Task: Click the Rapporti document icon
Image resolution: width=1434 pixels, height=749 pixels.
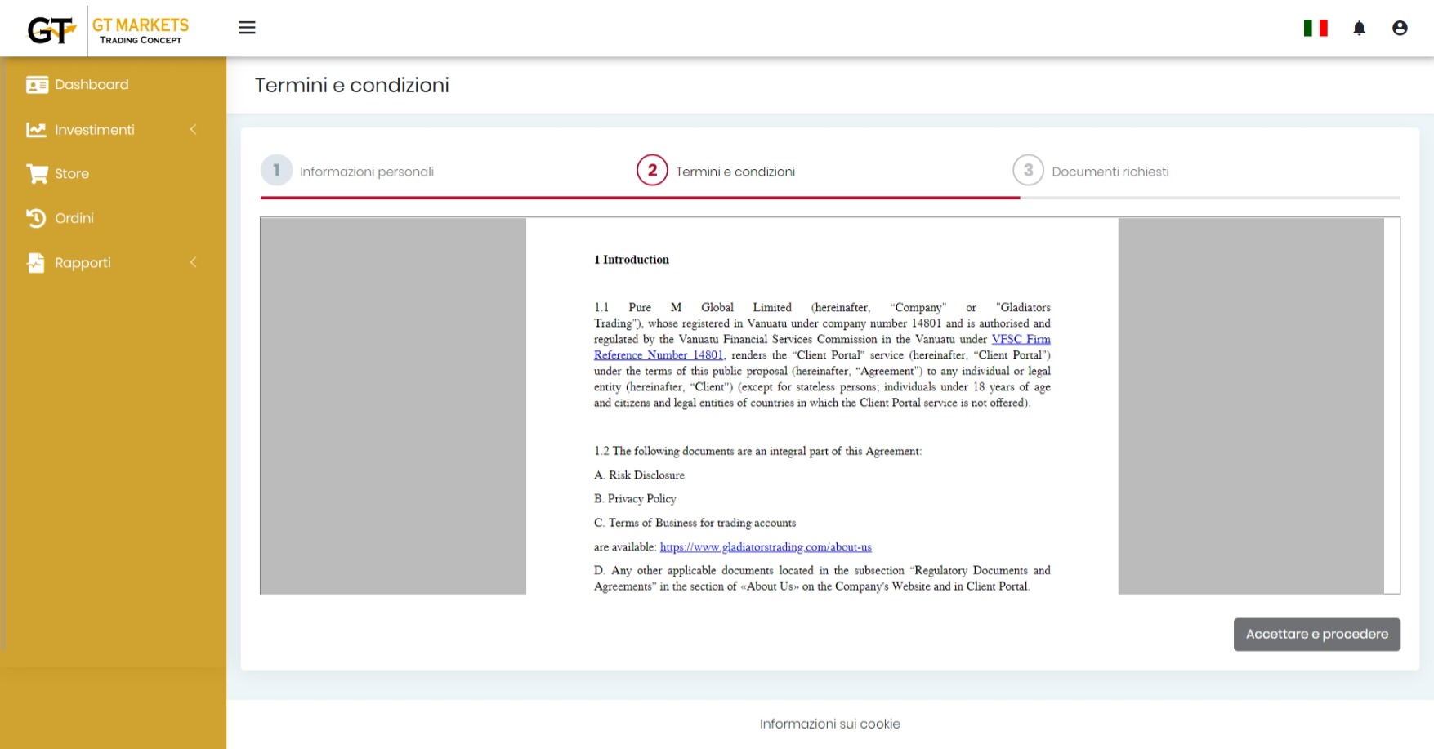Action: [37, 263]
